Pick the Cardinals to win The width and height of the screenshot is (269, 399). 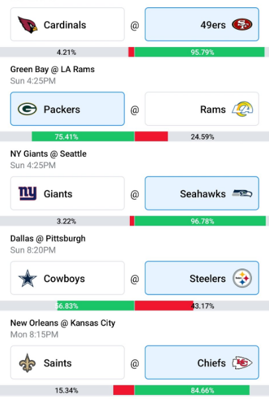pyautogui.click(x=68, y=24)
